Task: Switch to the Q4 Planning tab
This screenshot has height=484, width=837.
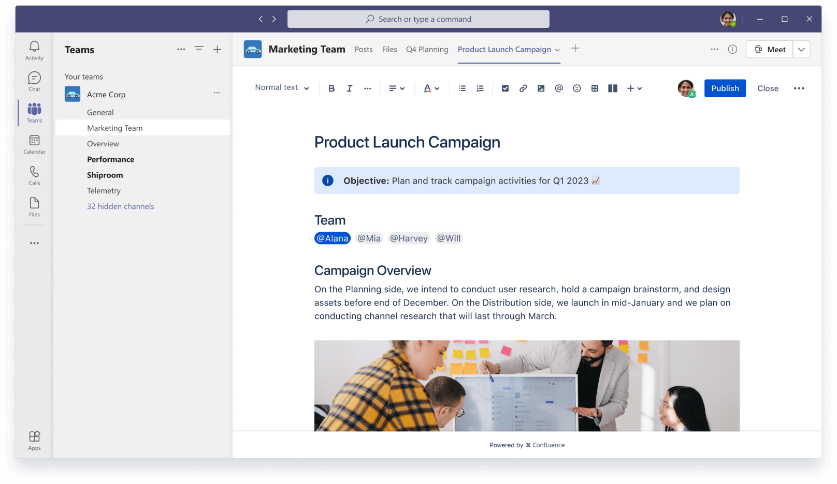Action: coord(427,49)
